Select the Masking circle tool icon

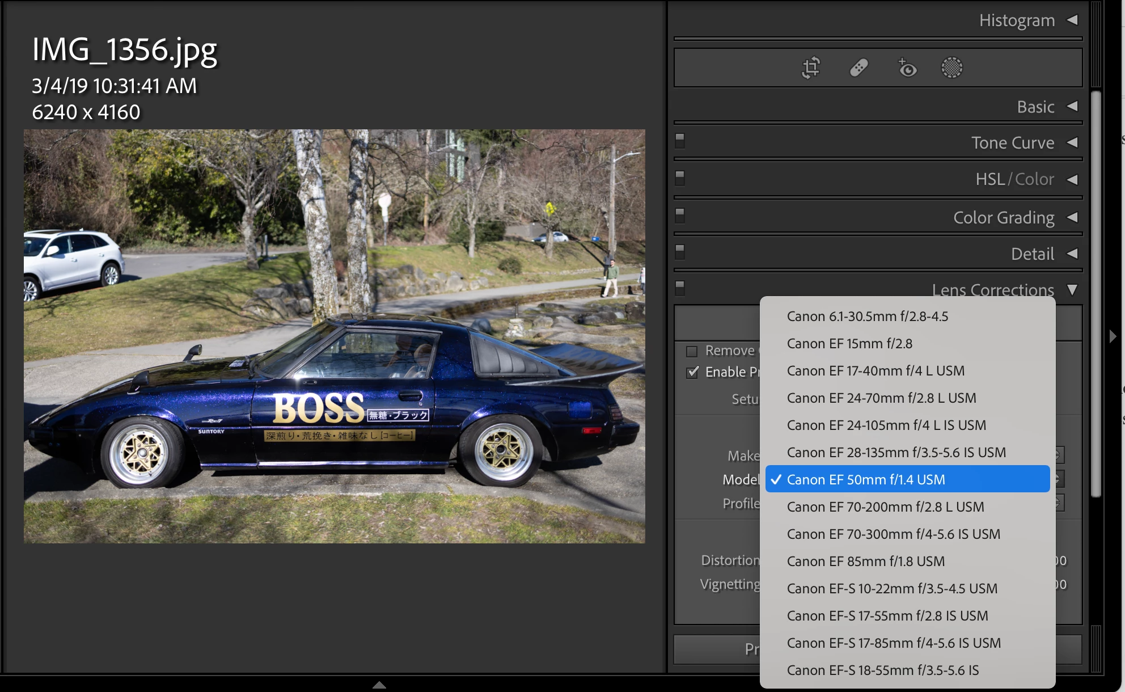point(951,68)
